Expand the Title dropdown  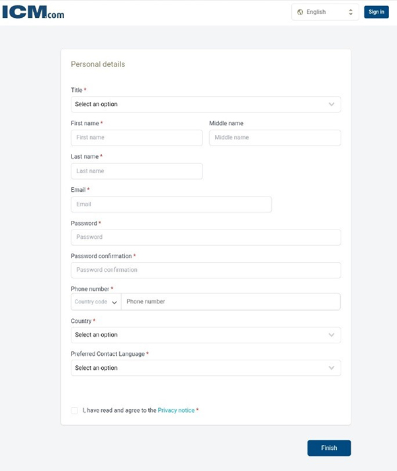pos(205,105)
